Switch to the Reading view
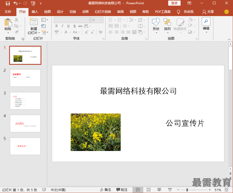Image resolution: width=233 pixels, height=193 pixels. pyautogui.click(x=159, y=190)
